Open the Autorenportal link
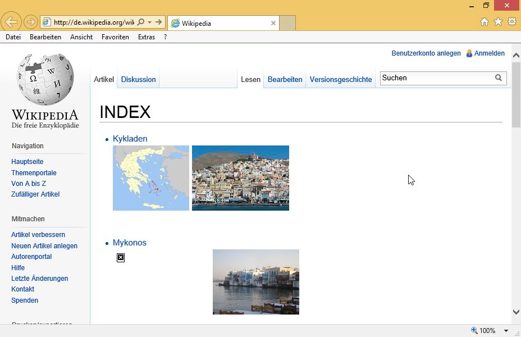 coord(31,257)
